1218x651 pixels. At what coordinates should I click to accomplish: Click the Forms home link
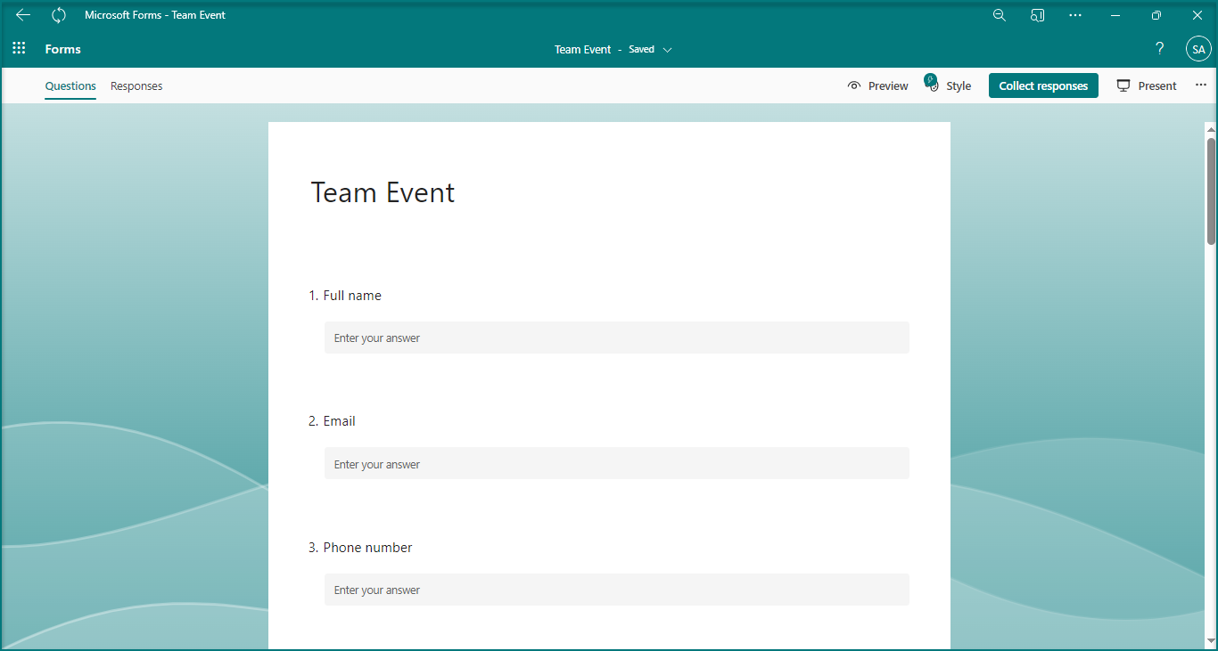[62, 49]
